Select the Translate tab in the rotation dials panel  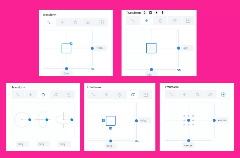31,95
